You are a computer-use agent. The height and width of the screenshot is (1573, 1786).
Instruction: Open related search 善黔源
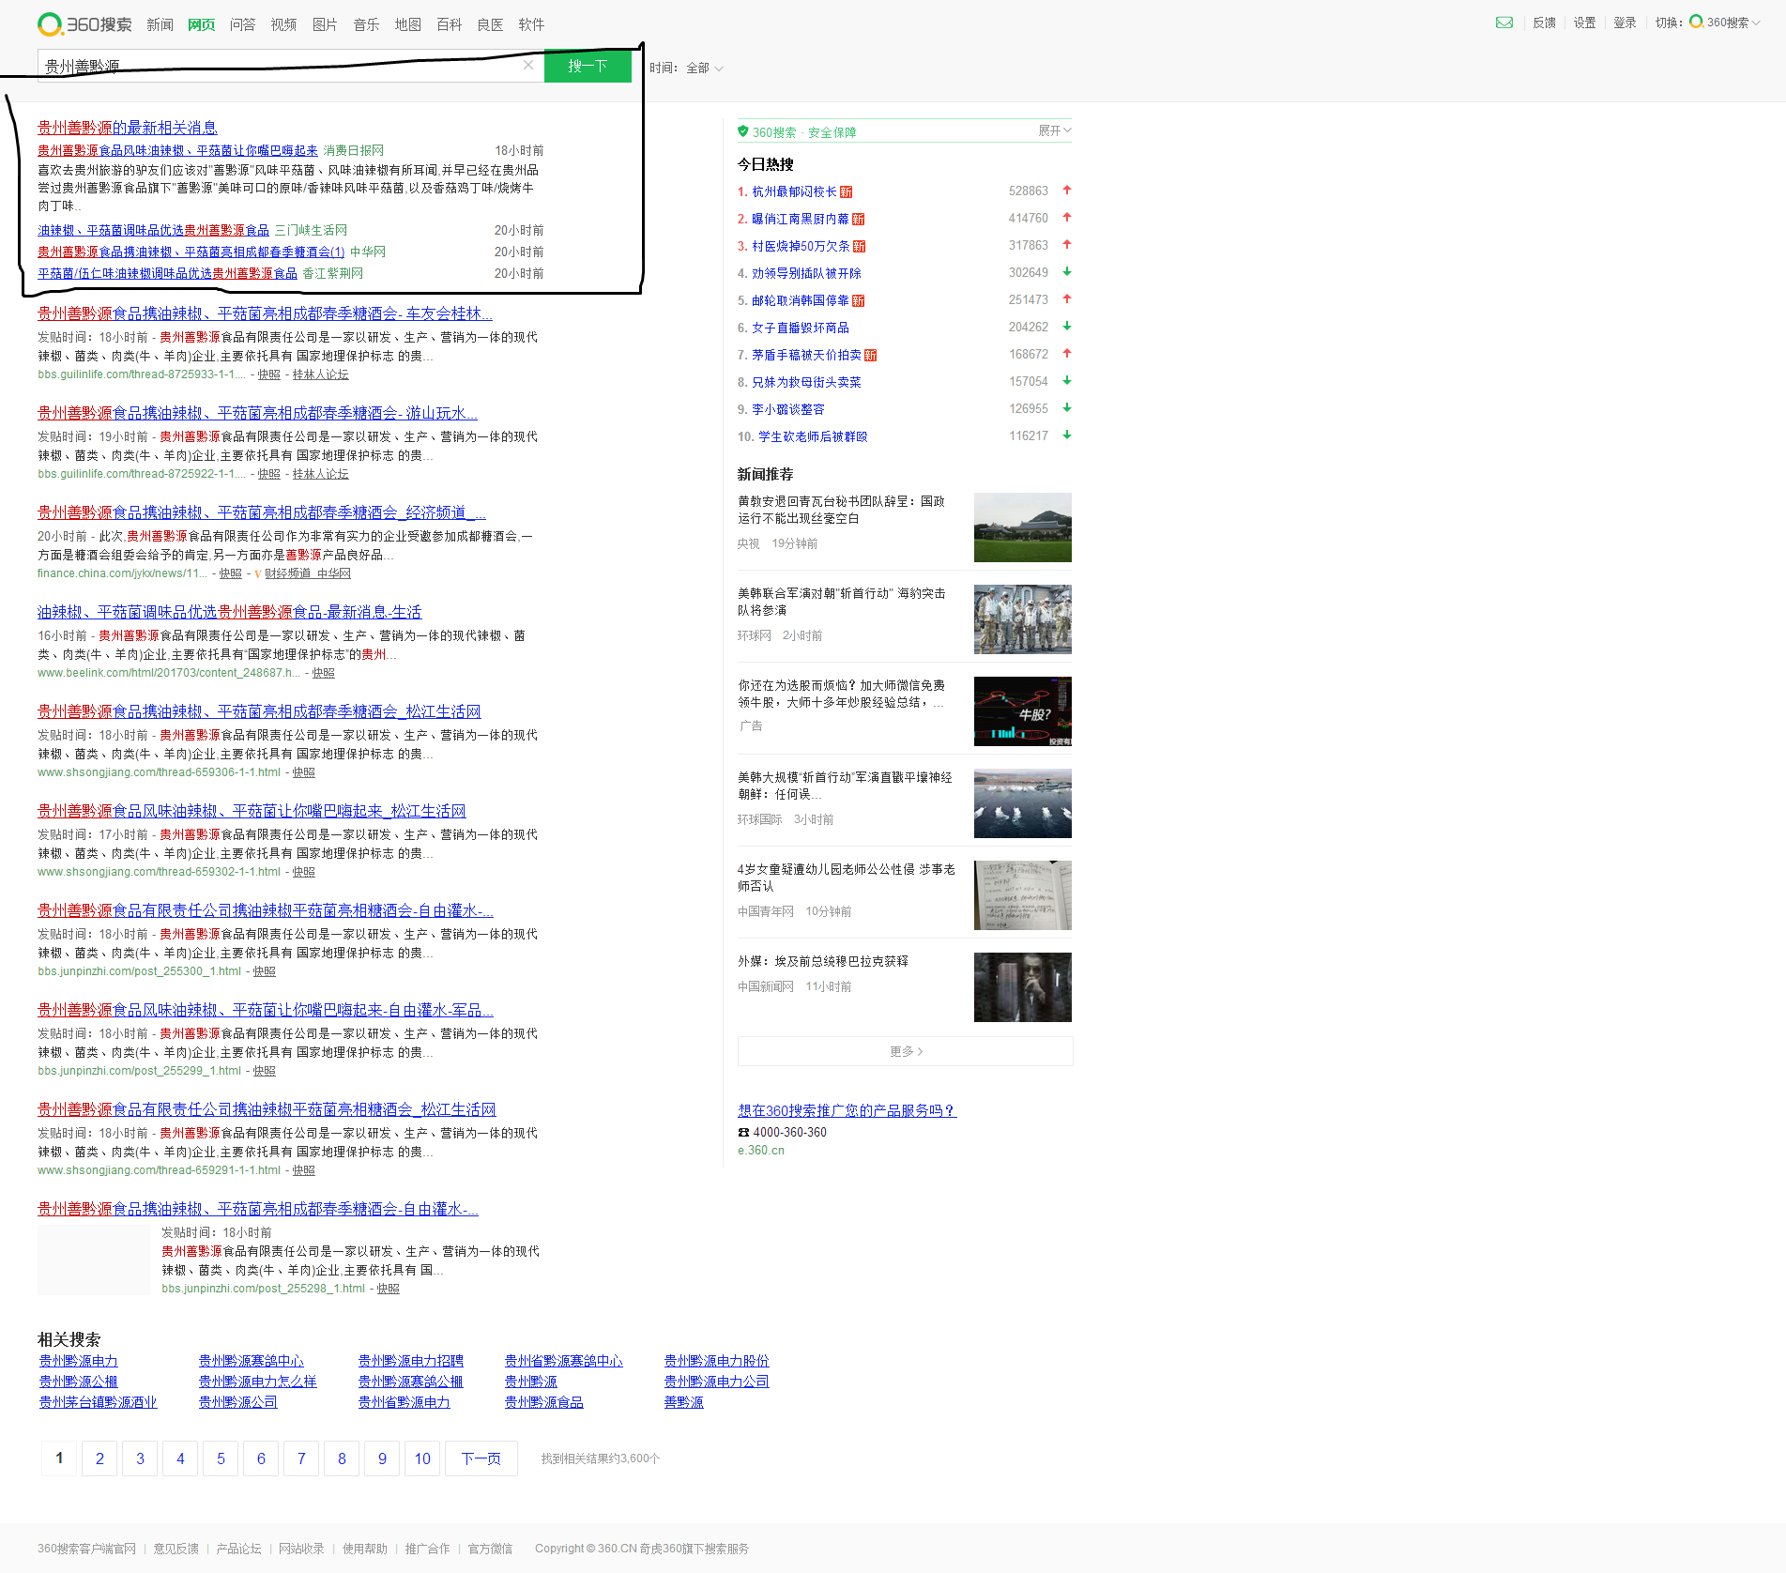point(683,1402)
